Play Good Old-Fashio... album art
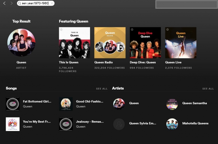 (66, 104)
